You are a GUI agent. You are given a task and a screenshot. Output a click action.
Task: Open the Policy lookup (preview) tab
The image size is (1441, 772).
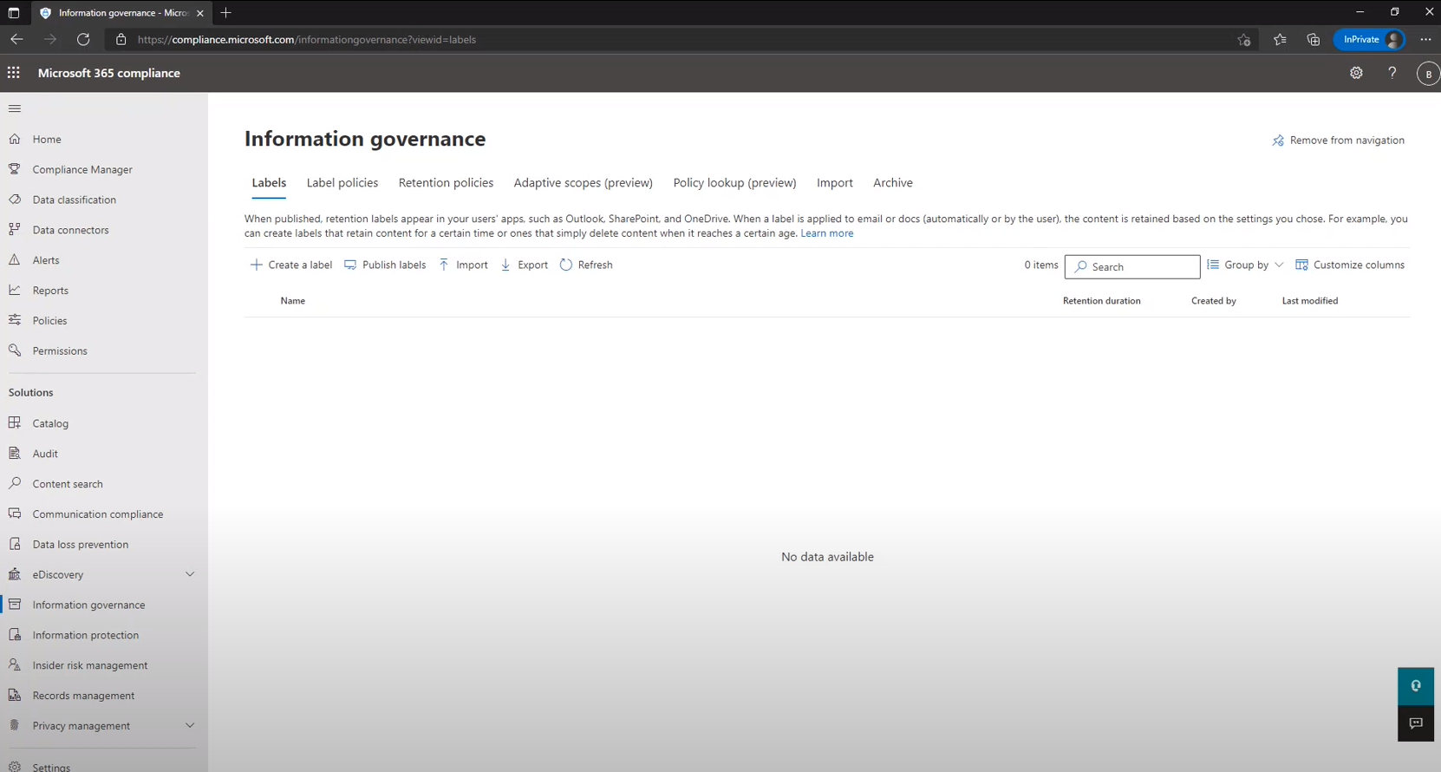click(x=734, y=183)
